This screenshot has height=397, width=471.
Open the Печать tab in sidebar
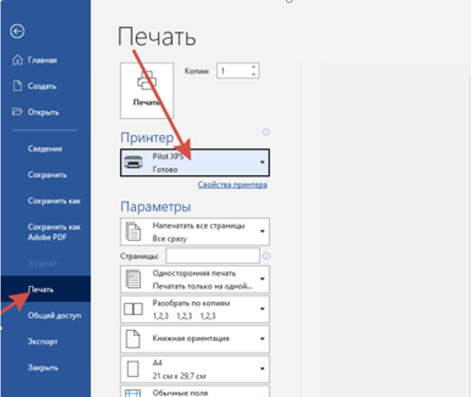(45, 289)
